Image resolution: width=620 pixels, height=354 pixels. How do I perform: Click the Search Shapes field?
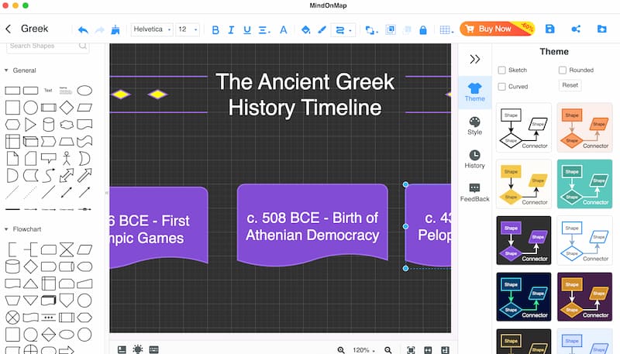point(48,46)
